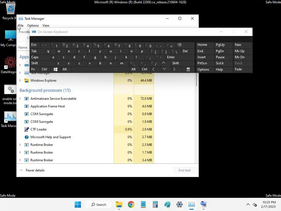The image size is (281, 211).
Task: Click the Antimalware Service Executable process icon
Action: (x=27, y=99)
